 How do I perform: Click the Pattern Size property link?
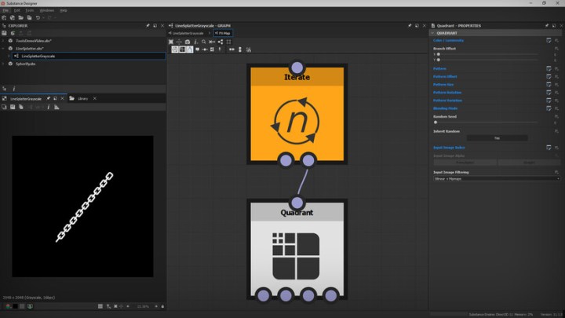coord(444,84)
